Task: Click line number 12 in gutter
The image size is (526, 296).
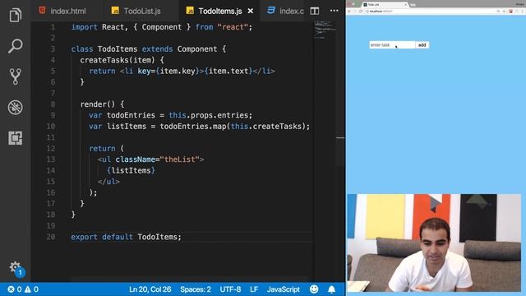Action: (51, 148)
